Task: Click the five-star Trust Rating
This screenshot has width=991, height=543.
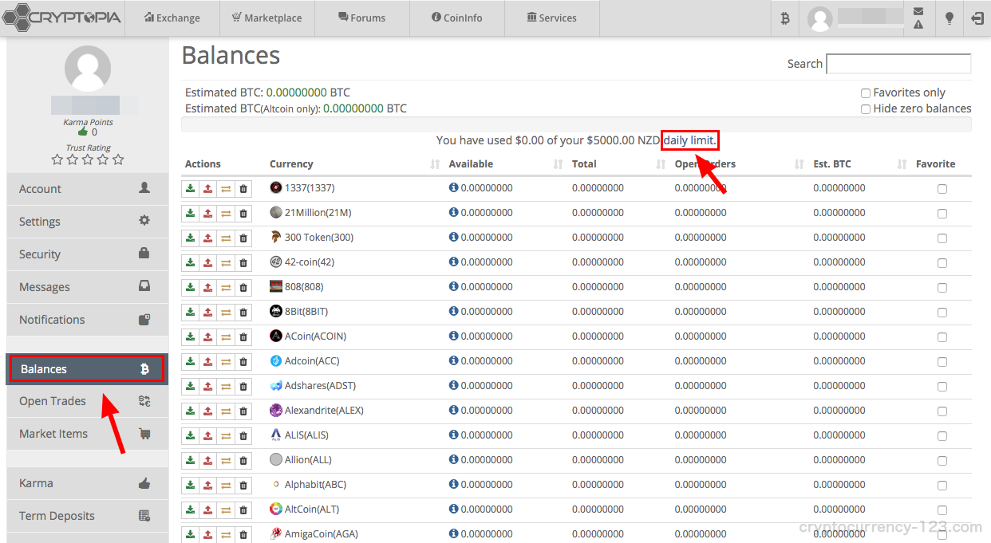Action: pyautogui.click(x=88, y=159)
